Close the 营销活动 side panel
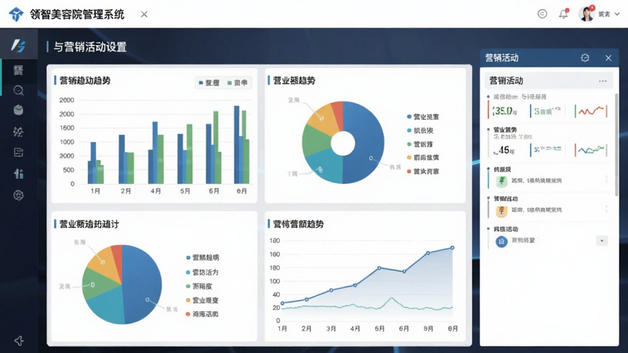This screenshot has width=628, height=353. 608,58
